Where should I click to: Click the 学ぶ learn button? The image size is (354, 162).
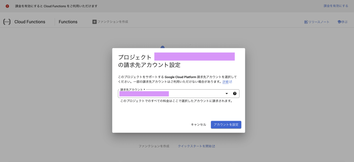click(342, 22)
